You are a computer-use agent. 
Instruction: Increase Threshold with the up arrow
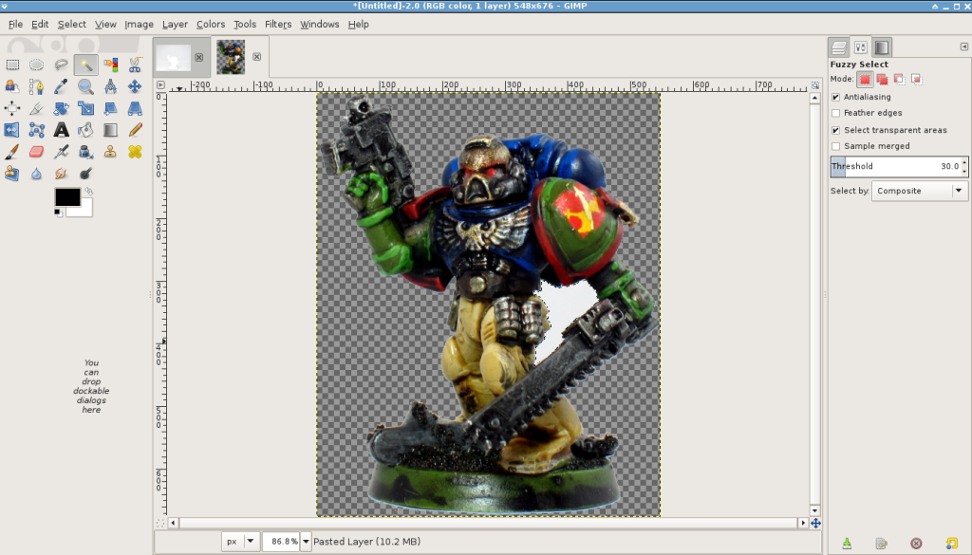964,162
